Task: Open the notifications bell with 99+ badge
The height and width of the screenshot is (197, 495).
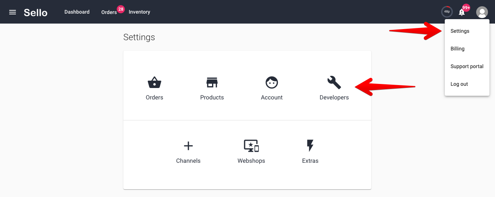Action: [462, 12]
